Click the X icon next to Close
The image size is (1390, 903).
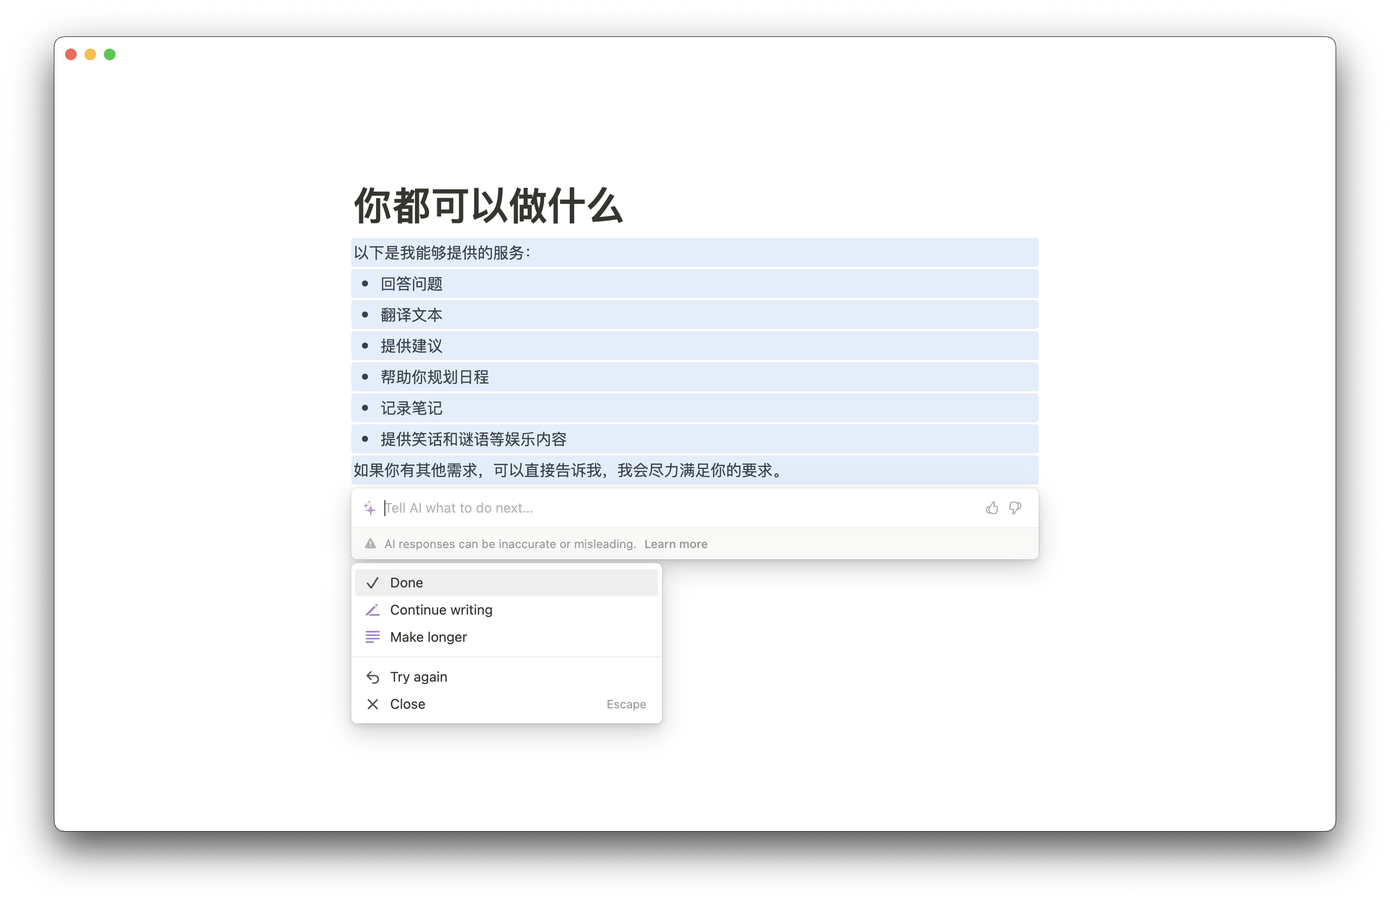[x=373, y=704]
